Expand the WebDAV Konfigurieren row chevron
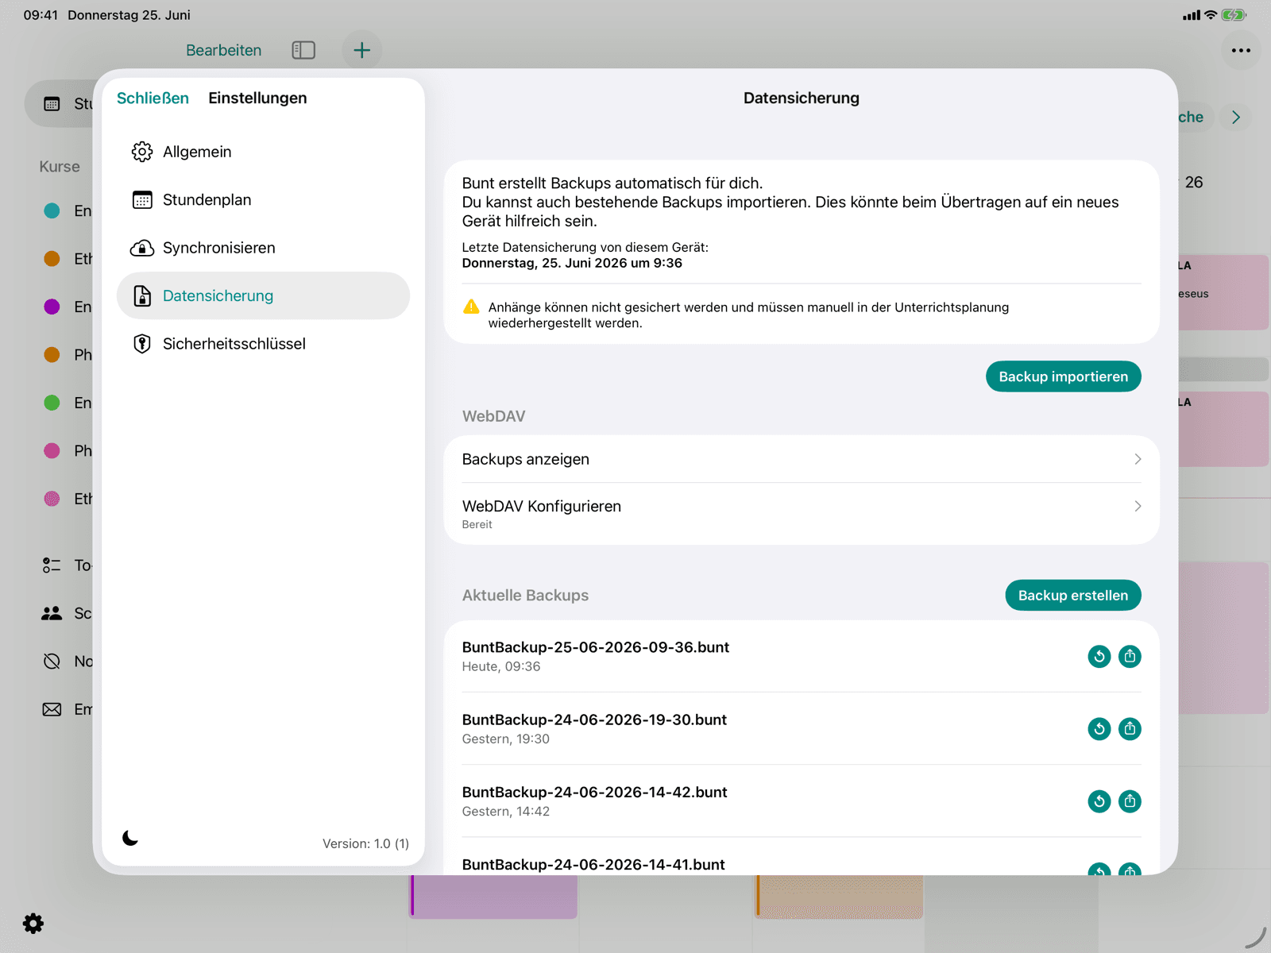 coord(1138,506)
